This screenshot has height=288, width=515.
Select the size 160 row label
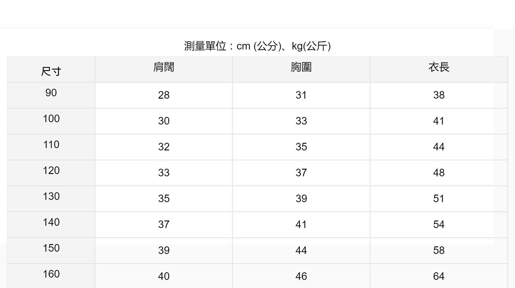pyautogui.click(x=51, y=274)
